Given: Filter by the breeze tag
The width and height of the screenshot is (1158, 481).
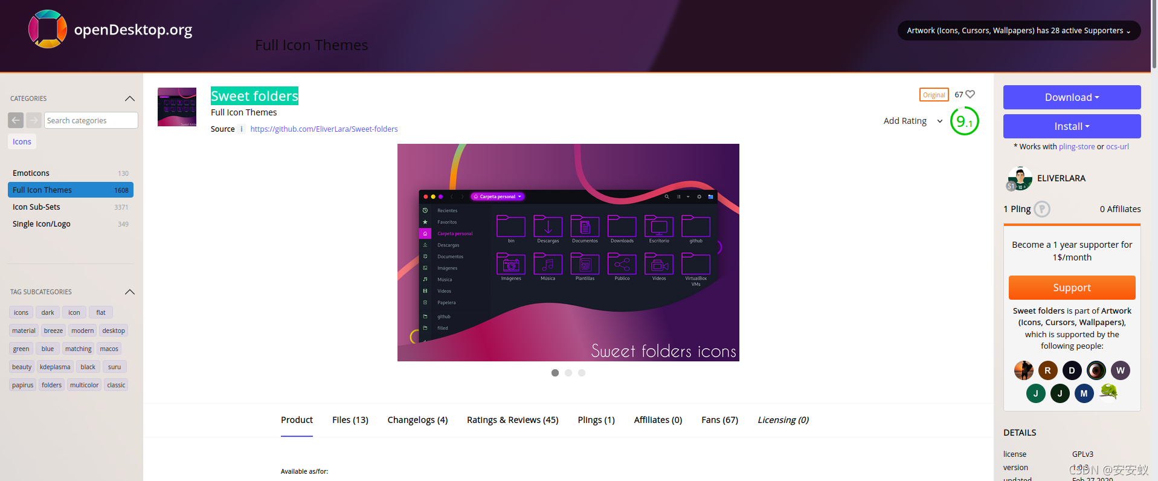Looking at the screenshot, I should pos(53,331).
